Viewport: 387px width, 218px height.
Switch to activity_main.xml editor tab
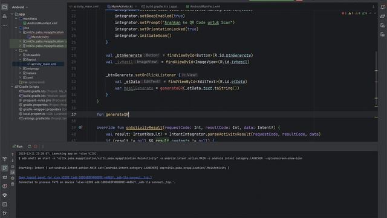(x=83, y=7)
